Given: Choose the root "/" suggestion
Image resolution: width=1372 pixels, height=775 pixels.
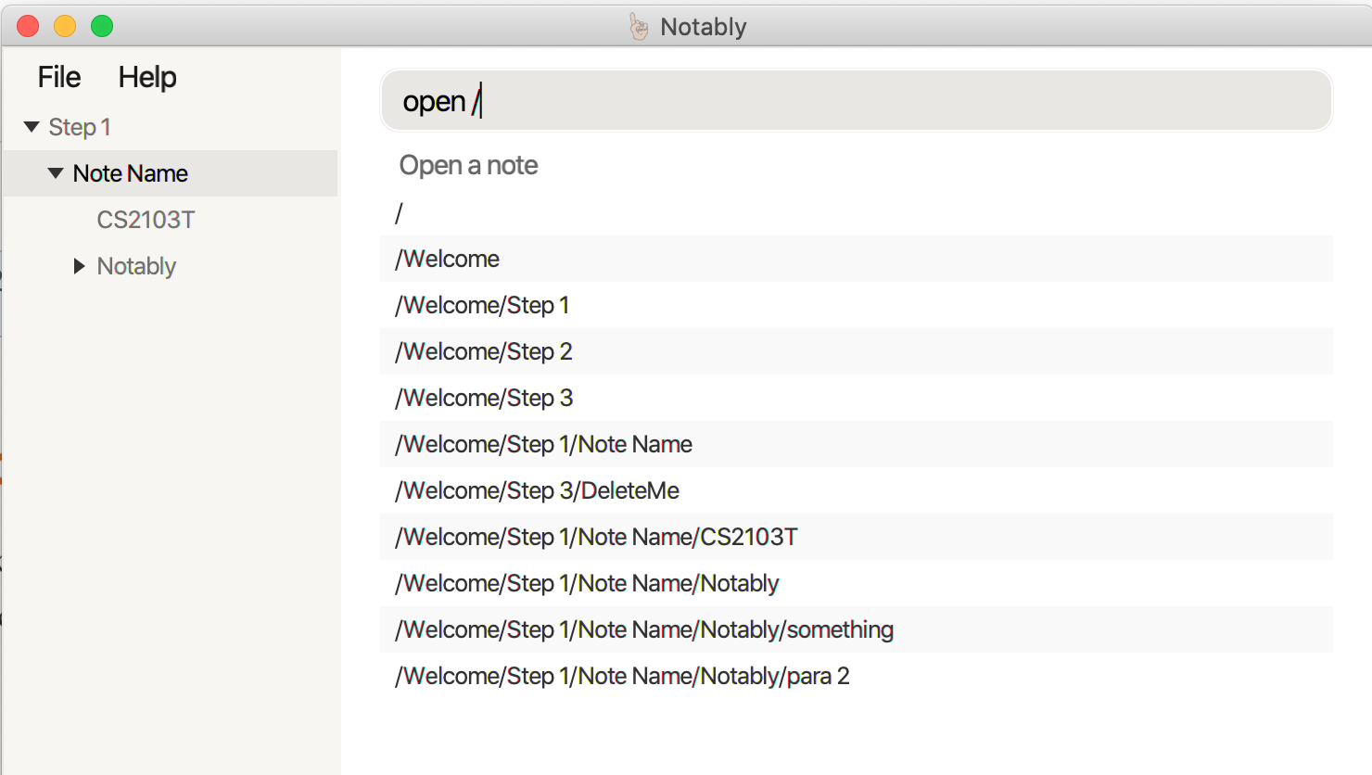Looking at the screenshot, I should (857, 212).
